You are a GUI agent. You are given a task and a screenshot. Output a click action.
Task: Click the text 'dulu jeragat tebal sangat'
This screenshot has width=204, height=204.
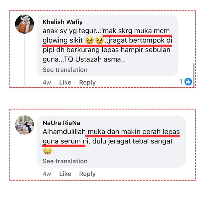(132, 141)
